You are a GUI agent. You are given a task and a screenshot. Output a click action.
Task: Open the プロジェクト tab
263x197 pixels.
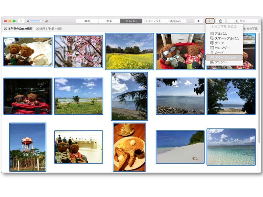(x=153, y=21)
